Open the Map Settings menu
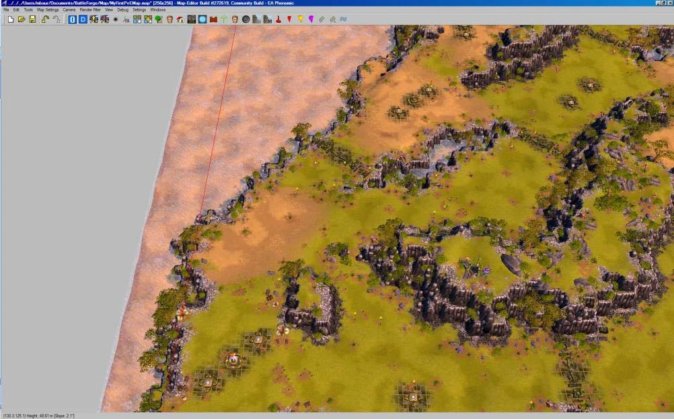The width and height of the screenshot is (674, 419). tap(48, 9)
